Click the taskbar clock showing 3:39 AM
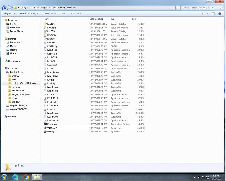Image resolution: width=226 pixels, height=181 pixels. pos(216,177)
